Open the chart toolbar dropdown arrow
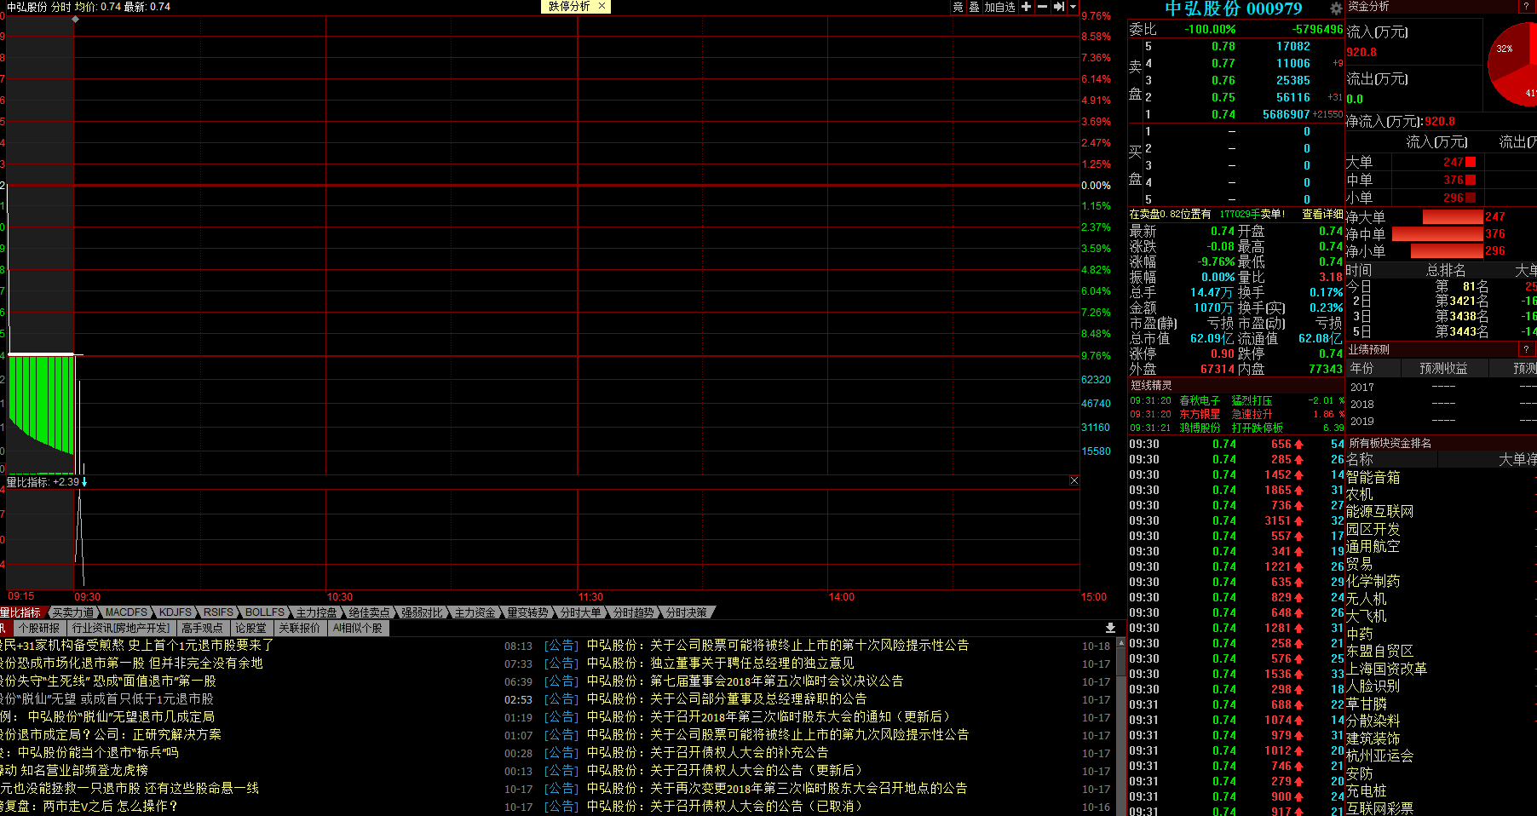Image resolution: width=1537 pixels, height=816 pixels. point(1073,7)
